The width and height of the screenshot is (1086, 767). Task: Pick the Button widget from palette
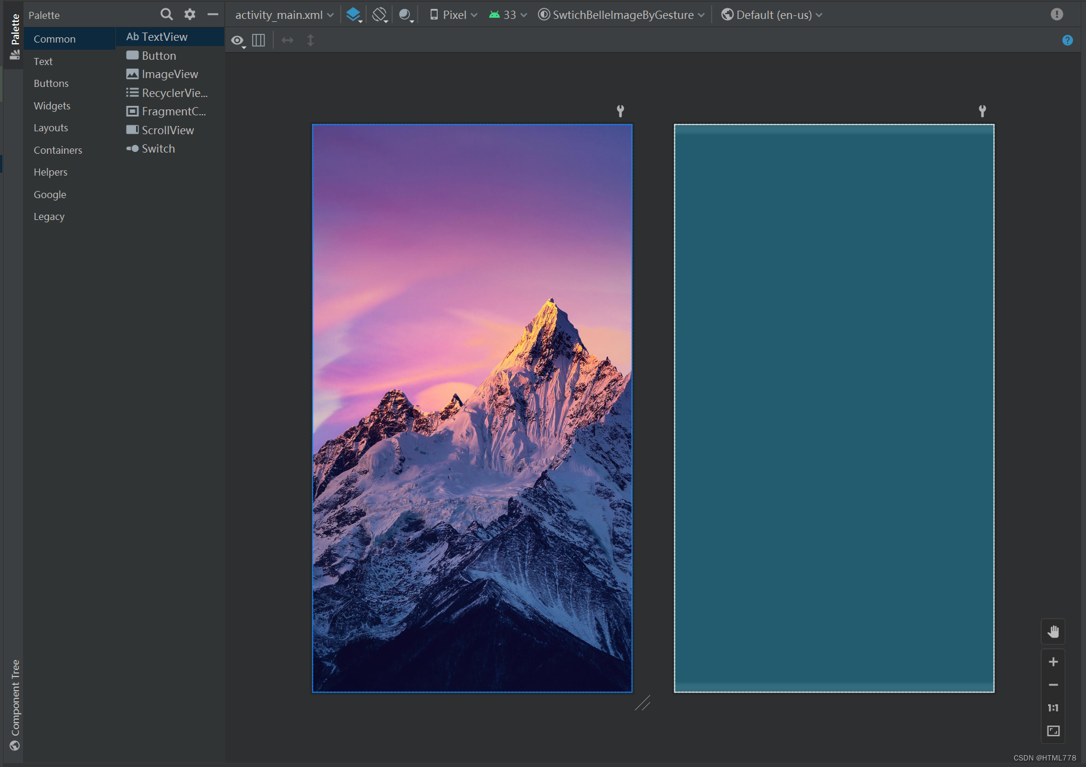click(170, 56)
